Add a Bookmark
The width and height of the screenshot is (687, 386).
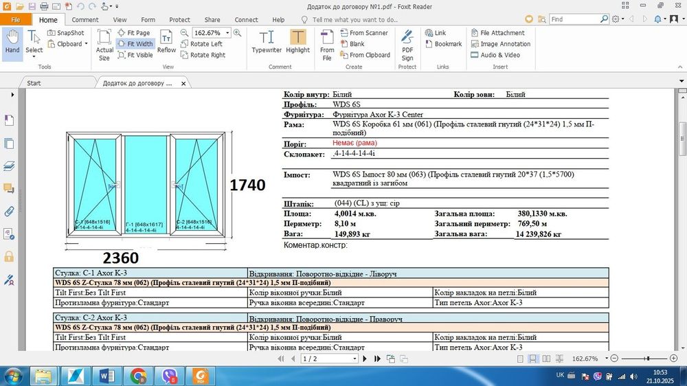click(443, 44)
